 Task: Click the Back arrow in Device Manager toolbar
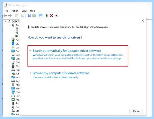pos(5,16)
